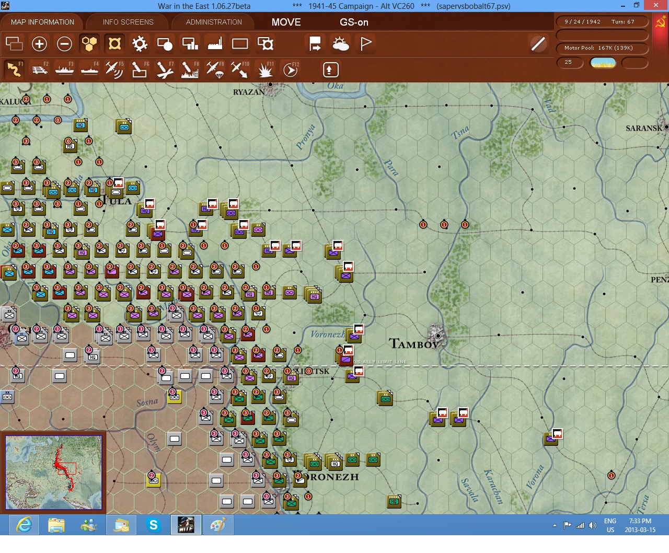
Task: Click the clear weather indicator pill
Action: [603, 63]
